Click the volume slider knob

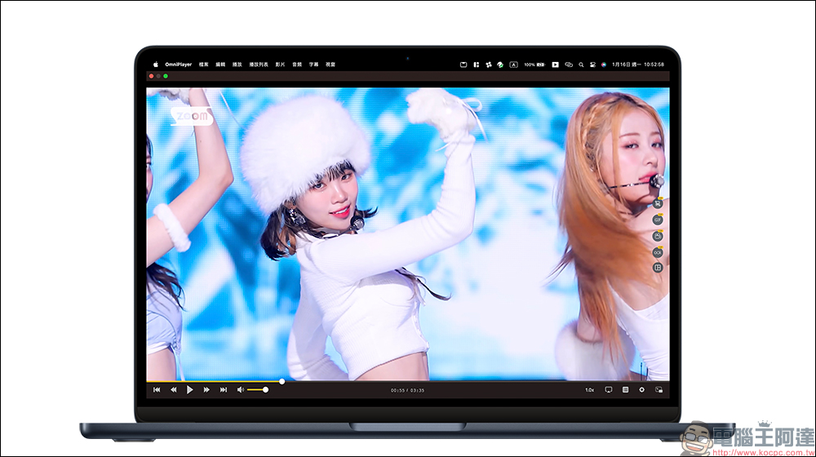(265, 390)
